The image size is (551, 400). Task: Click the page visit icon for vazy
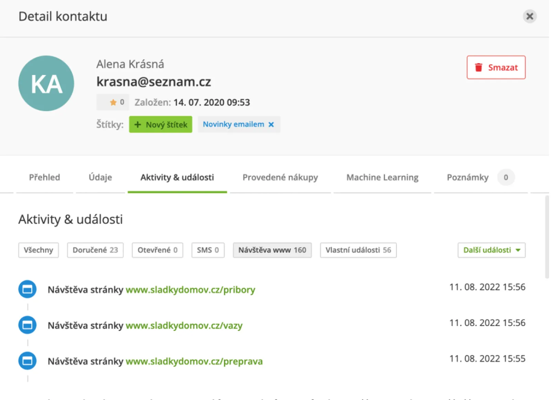tap(27, 325)
